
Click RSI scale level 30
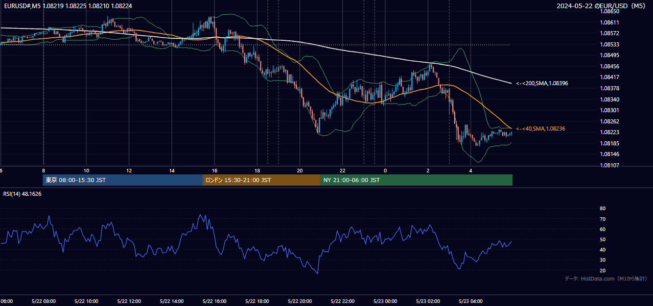click(603, 260)
